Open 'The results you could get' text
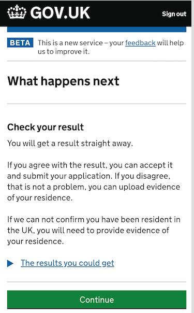The width and height of the screenshot is (194, 313). [x=67, y=263]
